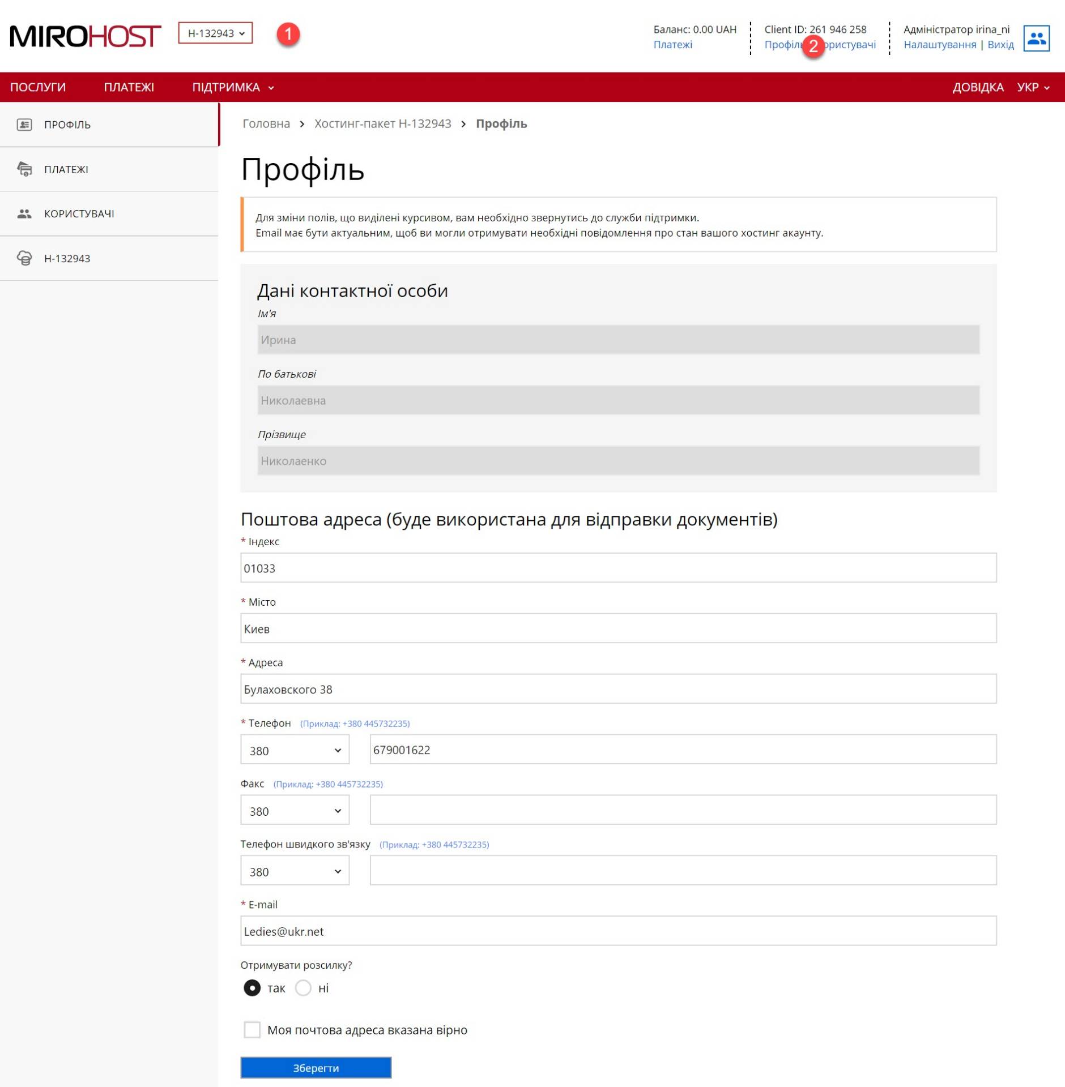The height and width of the screenshot is (1087, 1065).
Task: Click the Індекс input field
Action: coord(619,568)
